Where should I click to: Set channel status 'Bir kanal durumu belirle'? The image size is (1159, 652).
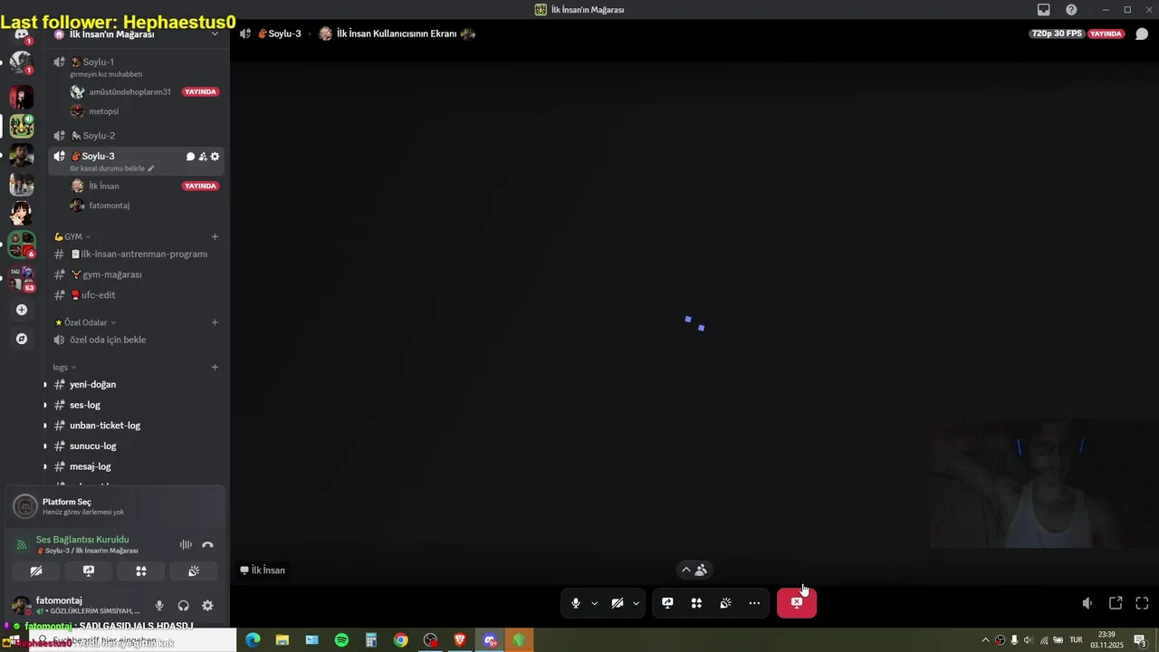tap(111, 168)
